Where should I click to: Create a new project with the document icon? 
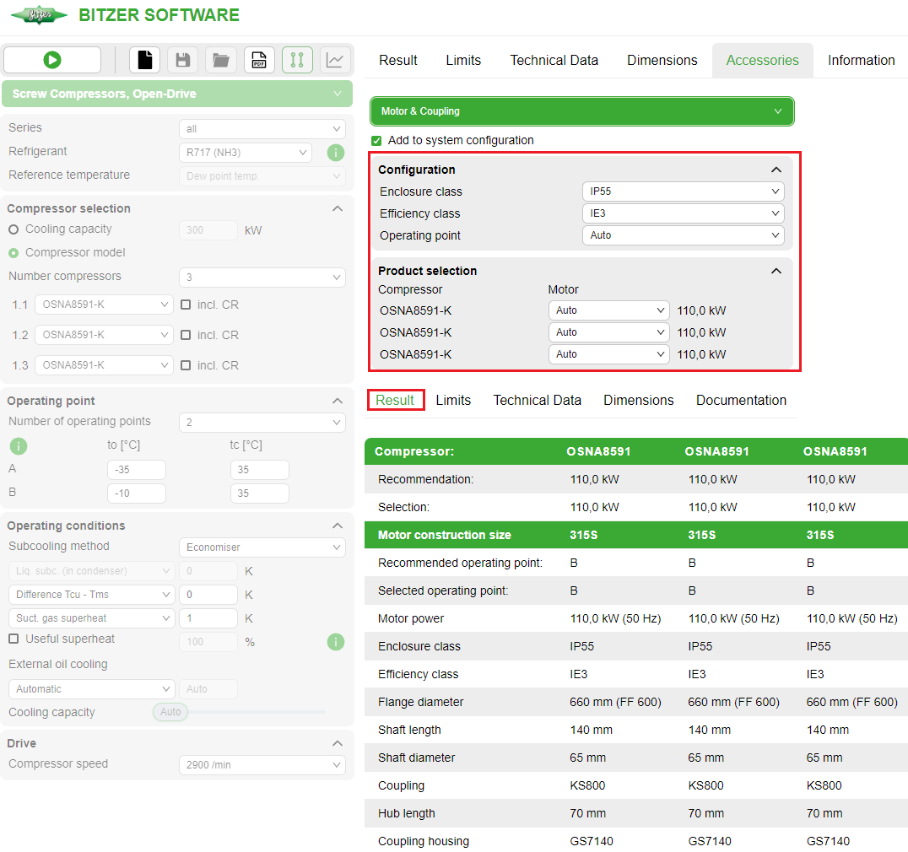pos(144,60)
